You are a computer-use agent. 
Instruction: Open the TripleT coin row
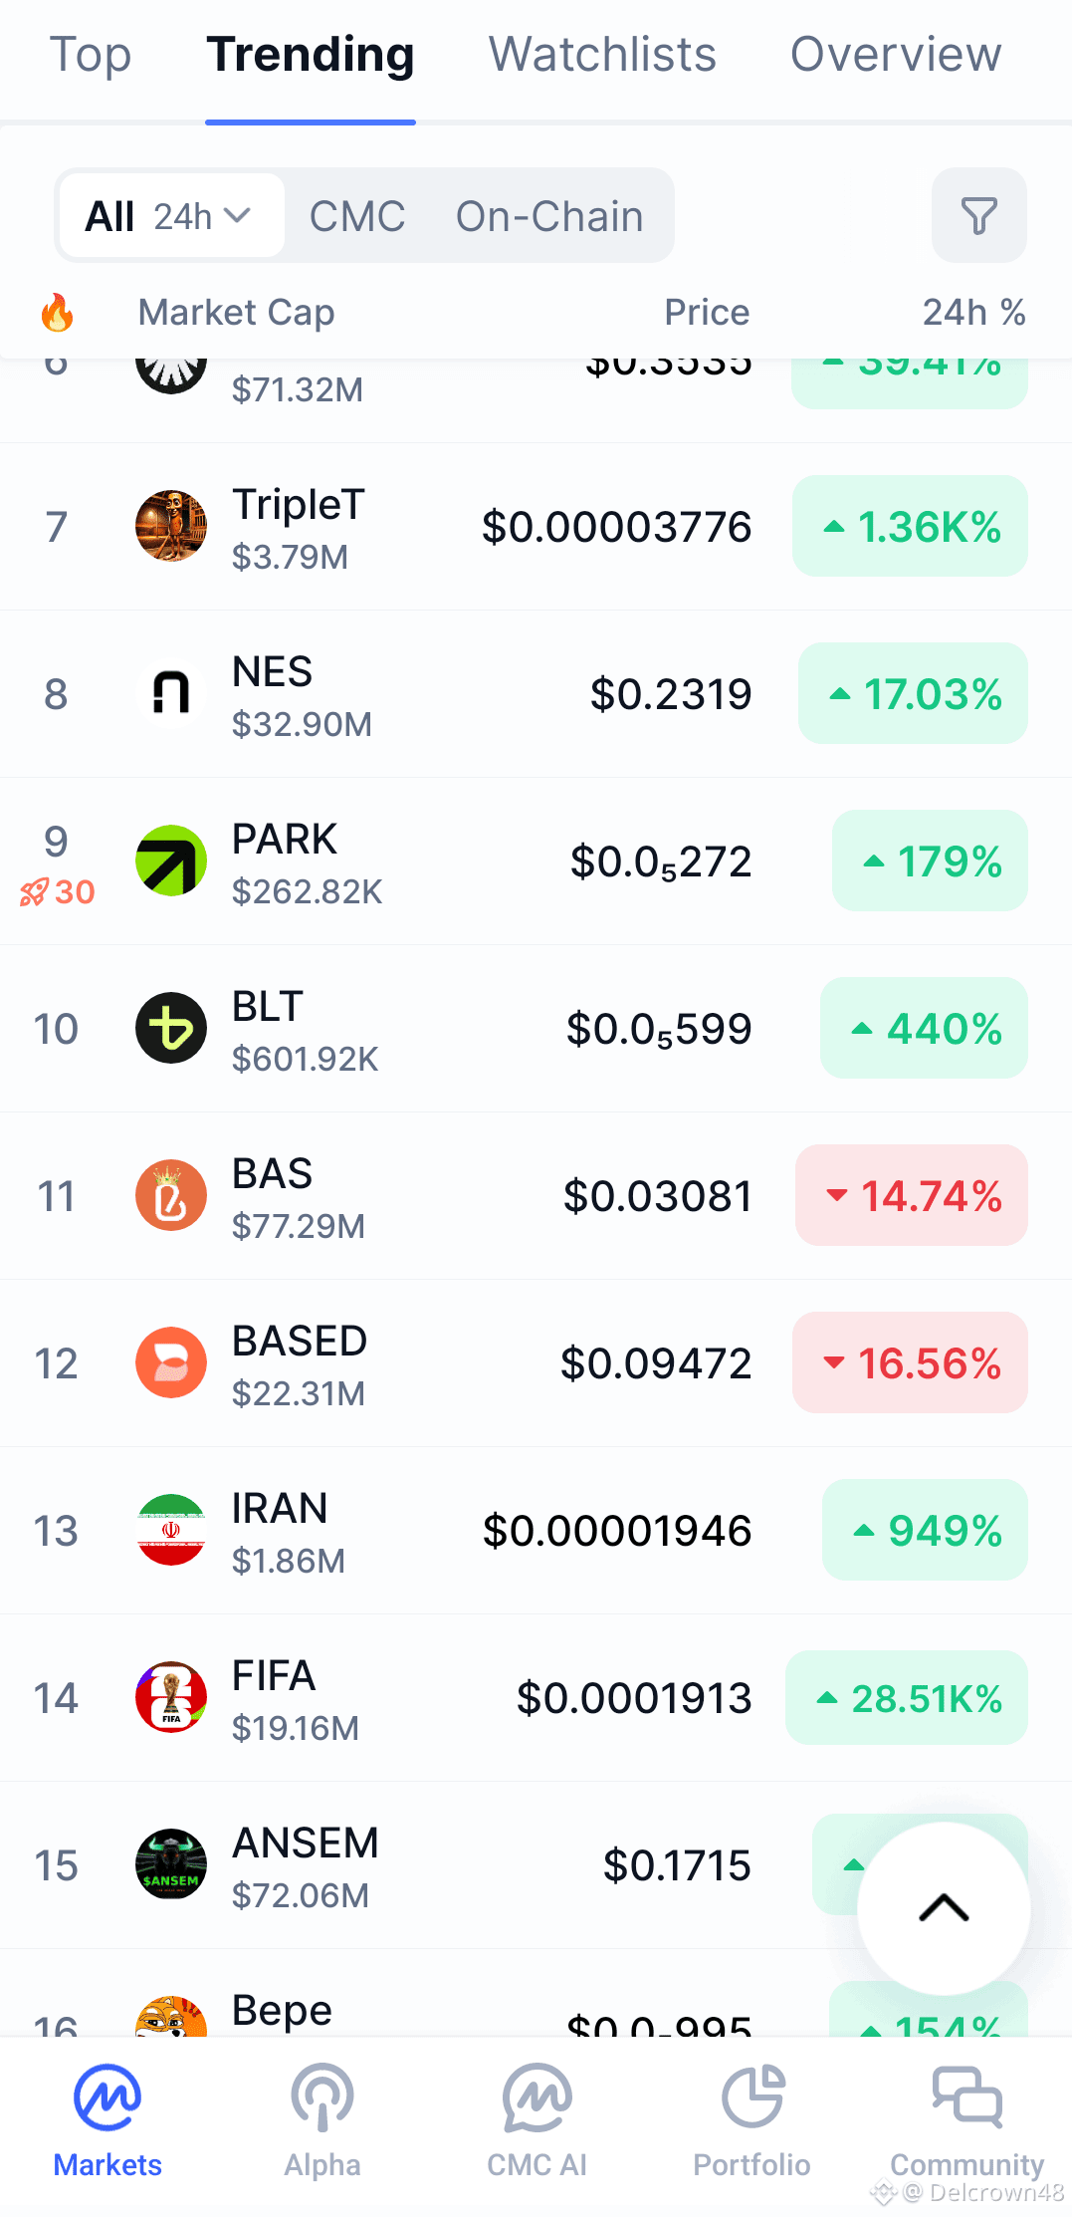[536, 526]
